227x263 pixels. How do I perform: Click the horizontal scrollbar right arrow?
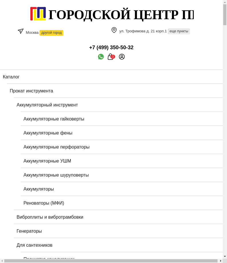(x=220, y=261)
